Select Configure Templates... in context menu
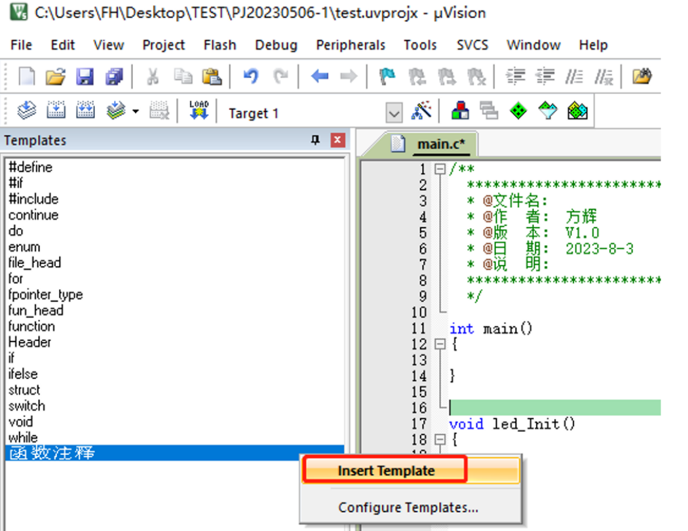 [x=408, y=507]
